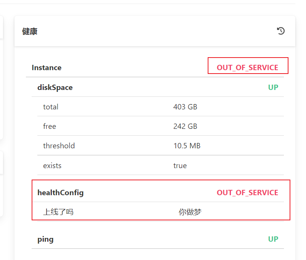
Task: Select the ping UP status label
Action: tap(273, 239)
